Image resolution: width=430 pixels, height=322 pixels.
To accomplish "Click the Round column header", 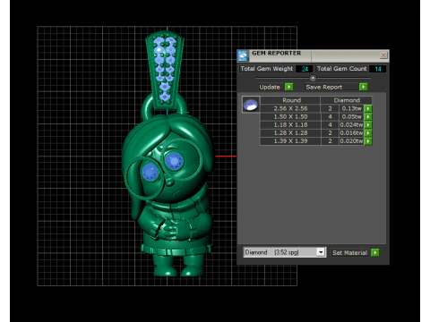I will tap(291, 100).
